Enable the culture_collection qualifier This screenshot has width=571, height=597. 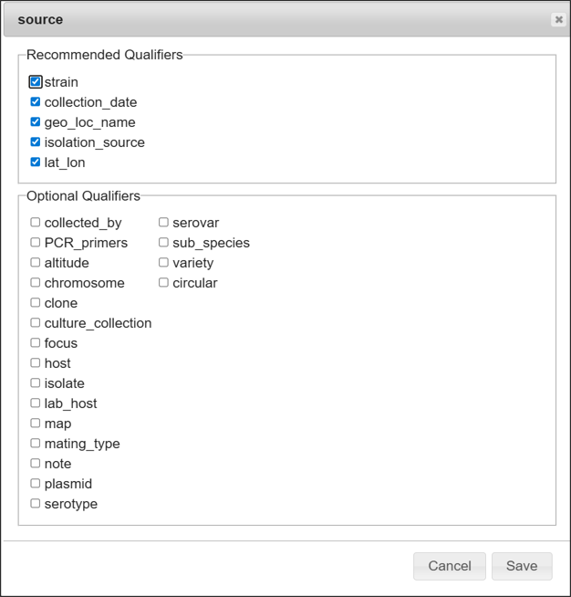click(x=36, y=323)
